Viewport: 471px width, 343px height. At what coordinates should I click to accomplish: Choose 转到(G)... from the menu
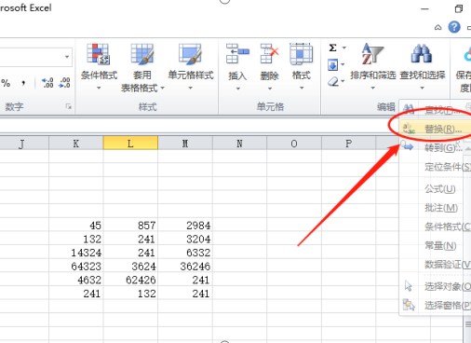pyautogui.click(x=436, y=147)
